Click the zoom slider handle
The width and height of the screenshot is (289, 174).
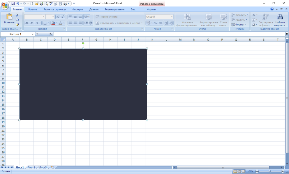(270, 171)
